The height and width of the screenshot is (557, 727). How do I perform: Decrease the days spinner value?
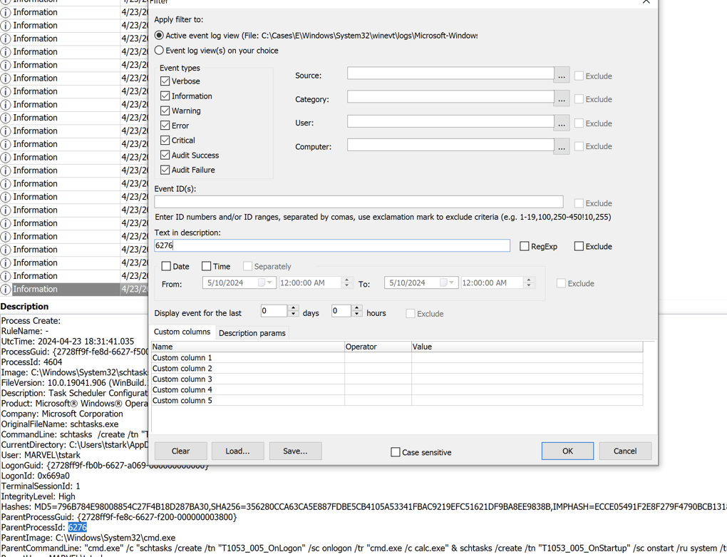pos(293,314)
